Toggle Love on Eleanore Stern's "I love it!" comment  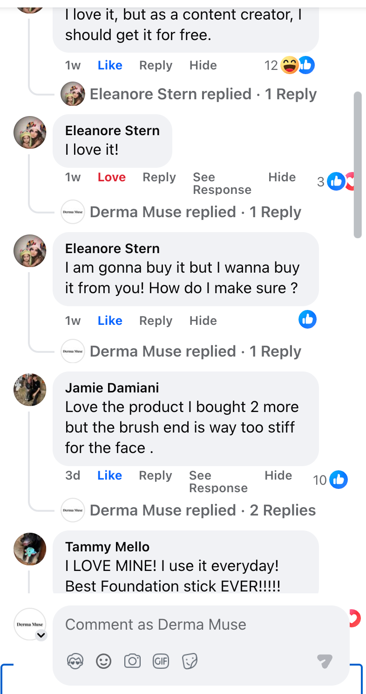point(112,177)
